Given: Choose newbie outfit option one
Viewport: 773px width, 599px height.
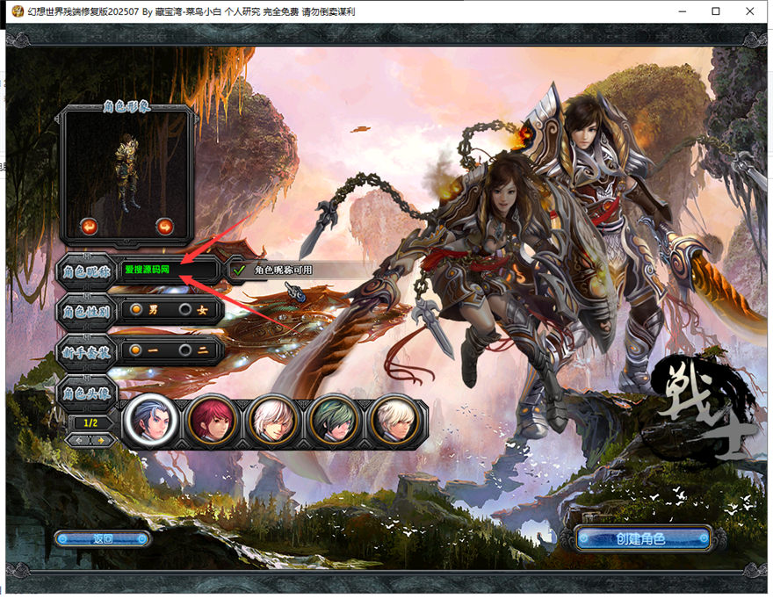Looking at the screenshot, I should pos(136,350).
